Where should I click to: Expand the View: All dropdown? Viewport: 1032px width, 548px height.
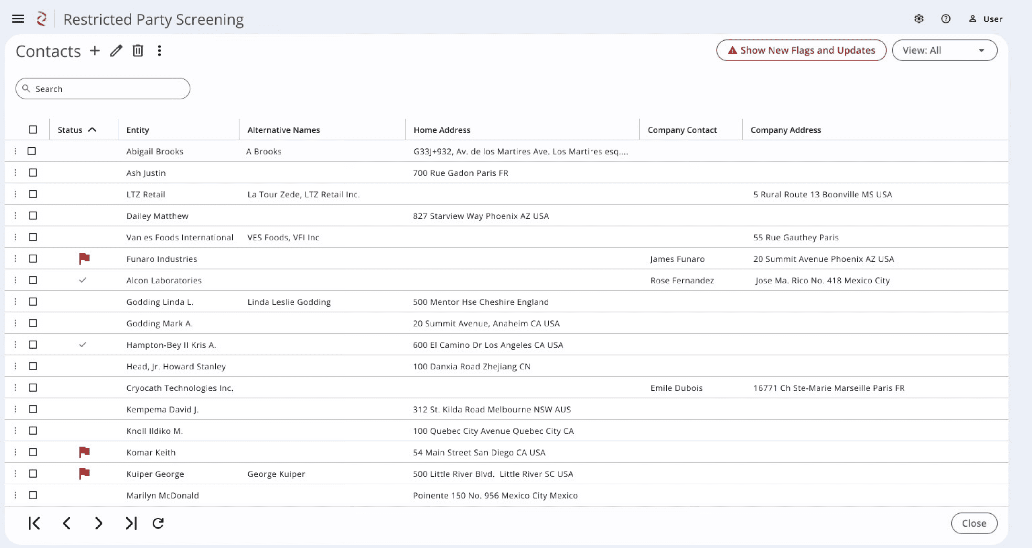(944, 50)
